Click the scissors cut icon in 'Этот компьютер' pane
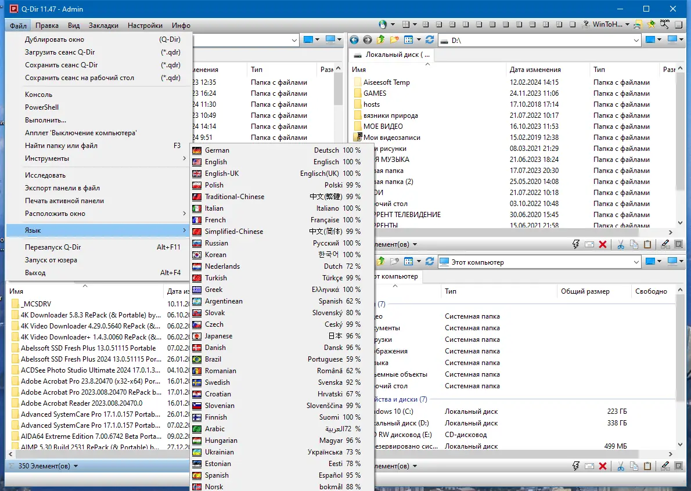The height and width of the screenshot is (491, 691). pos(621,466)
